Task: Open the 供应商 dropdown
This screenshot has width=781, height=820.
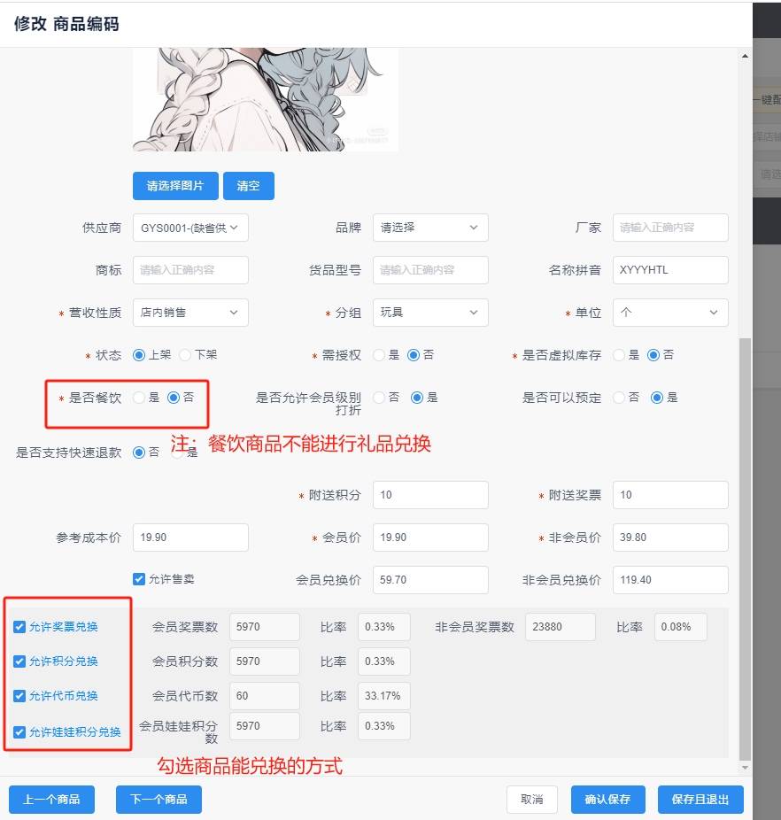Action: 190,228
